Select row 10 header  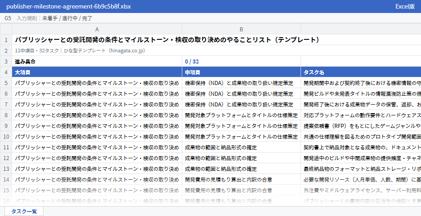pyautogui.click(x=6, y=136)
